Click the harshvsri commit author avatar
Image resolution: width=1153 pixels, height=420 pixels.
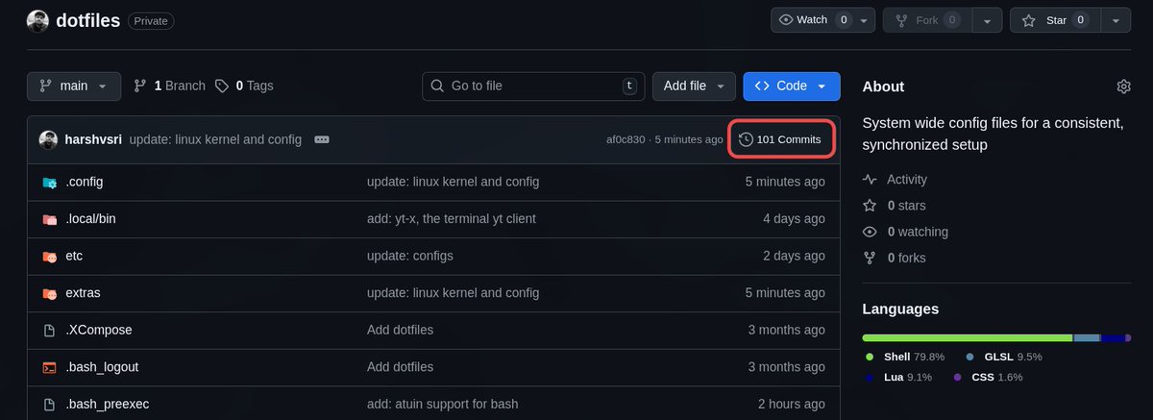tap(48, 139)
